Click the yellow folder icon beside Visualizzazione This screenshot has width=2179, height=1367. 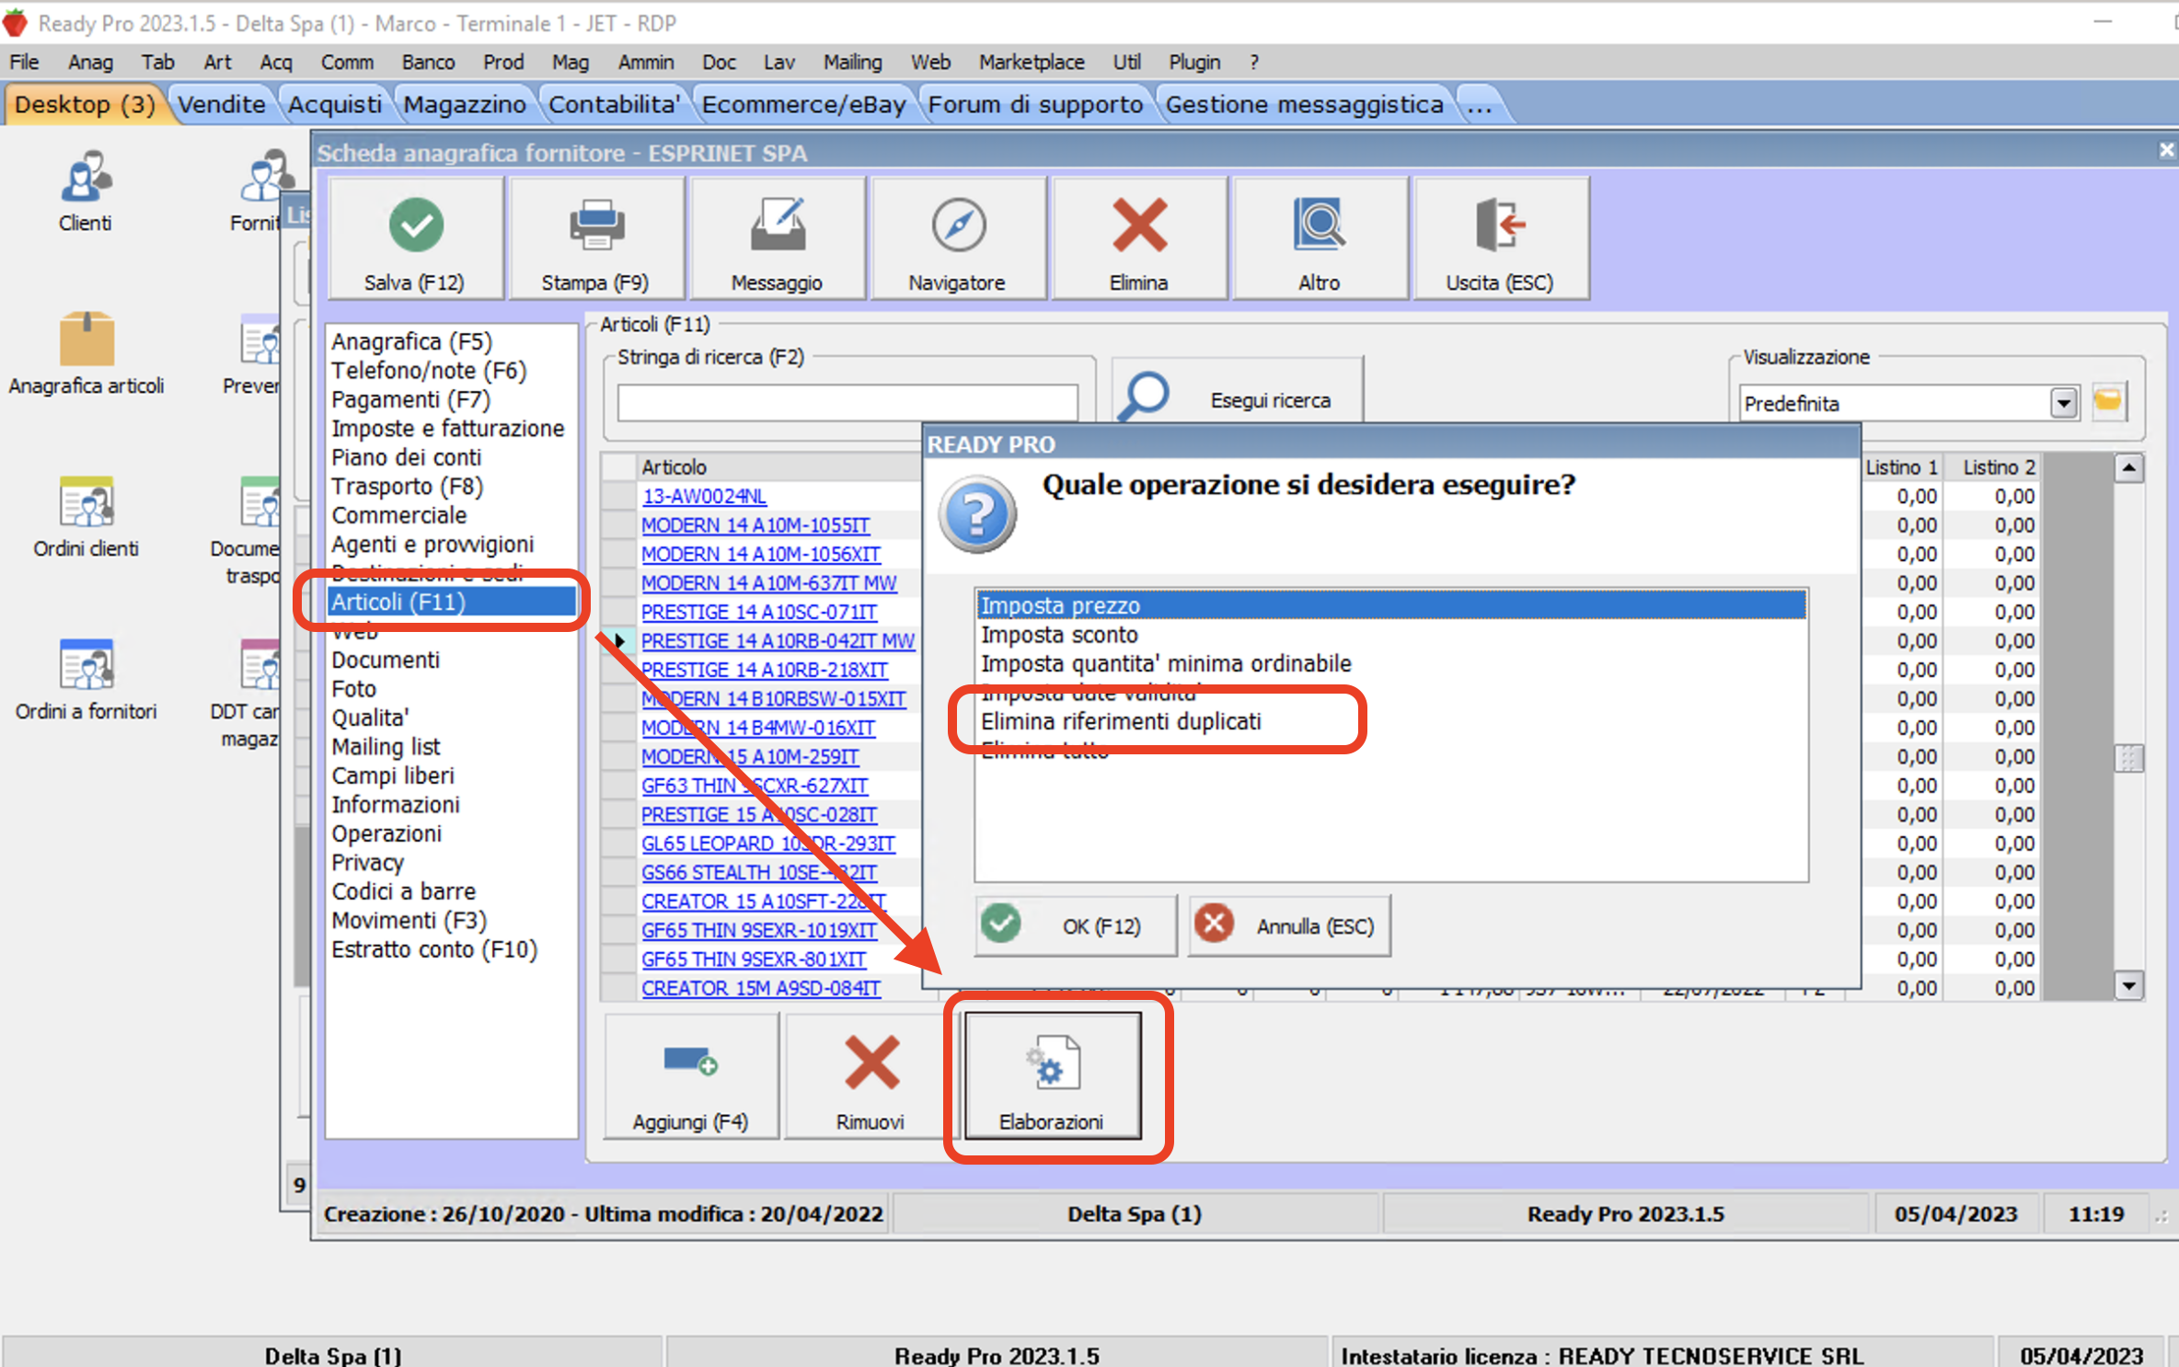pos(2107,401)
